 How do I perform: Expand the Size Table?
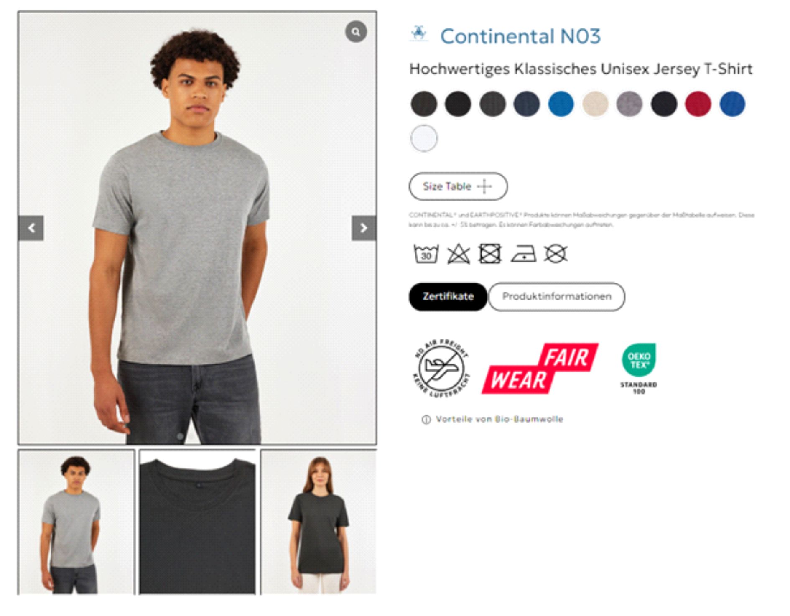[458, 186]
